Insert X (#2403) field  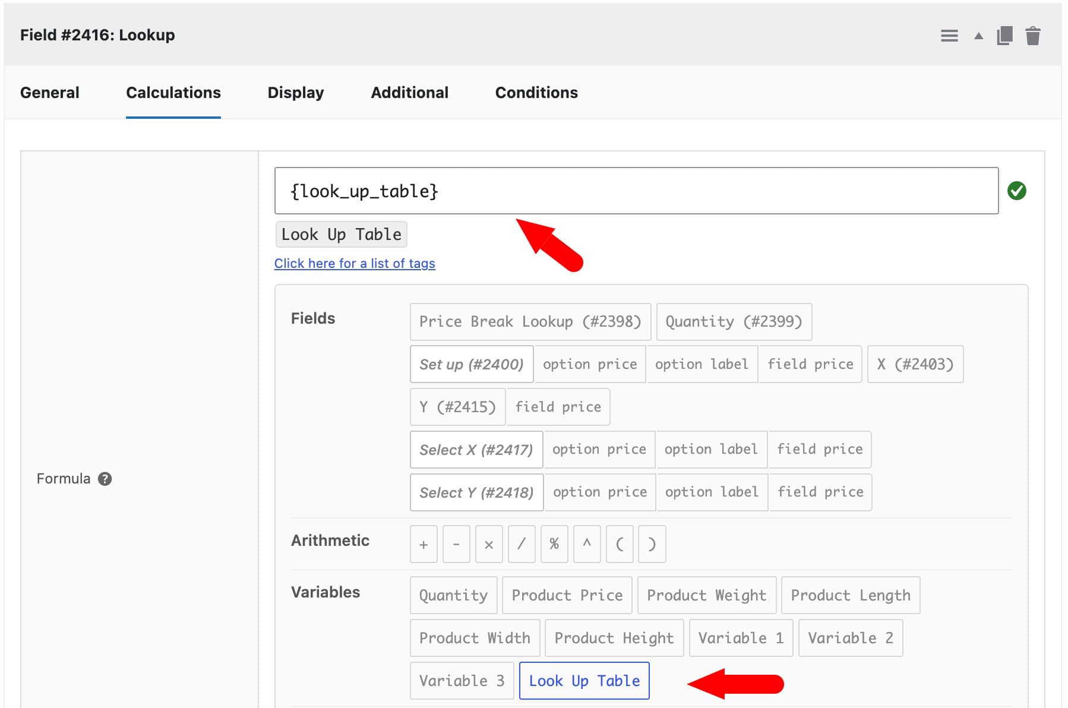click(x=915, y=364)
